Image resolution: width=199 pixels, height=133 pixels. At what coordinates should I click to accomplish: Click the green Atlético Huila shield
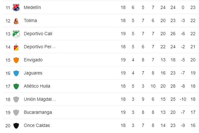pos(16,86)
